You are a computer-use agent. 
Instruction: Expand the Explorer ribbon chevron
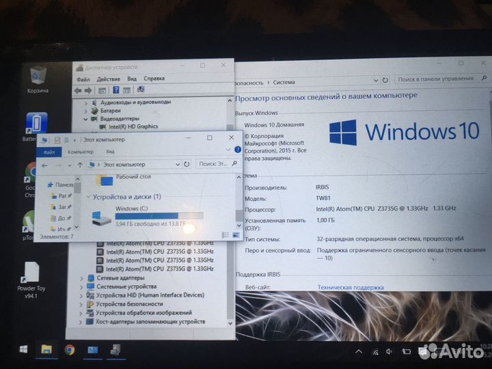click(228, 150)
